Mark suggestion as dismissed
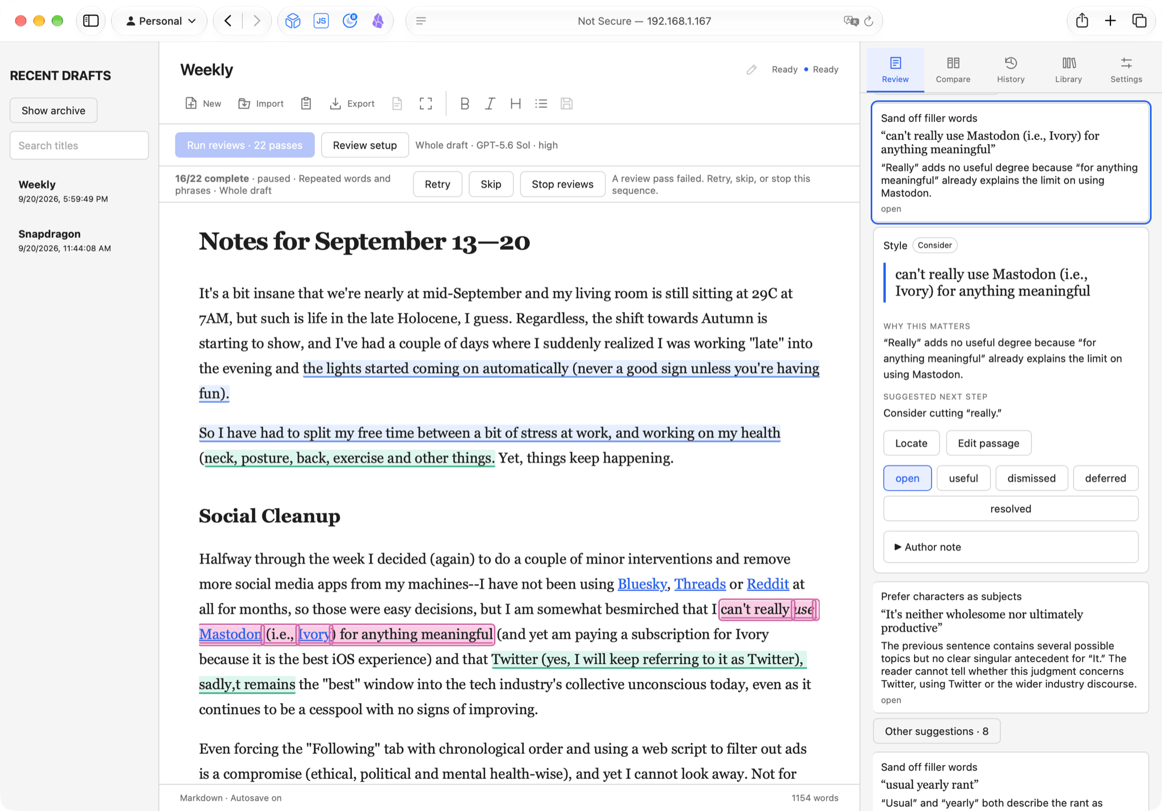This screenshot has width=1162, height=811. pos(1031,478)
